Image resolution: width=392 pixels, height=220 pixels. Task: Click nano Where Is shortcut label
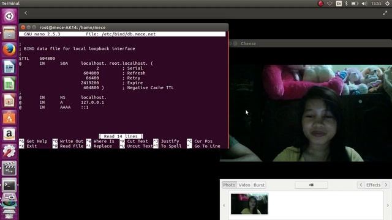click(104, 141)
